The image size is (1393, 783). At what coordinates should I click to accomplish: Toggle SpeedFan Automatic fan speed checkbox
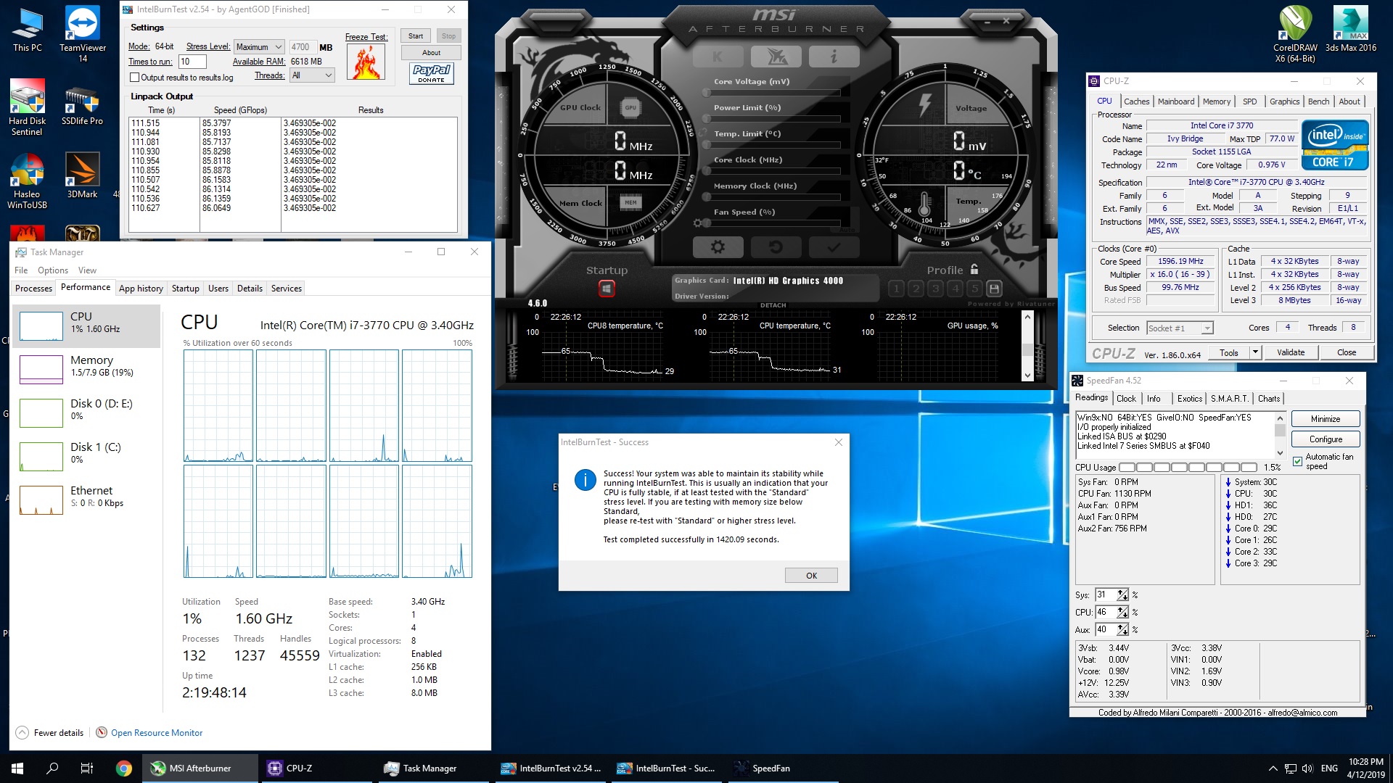tap(1297, 461)
